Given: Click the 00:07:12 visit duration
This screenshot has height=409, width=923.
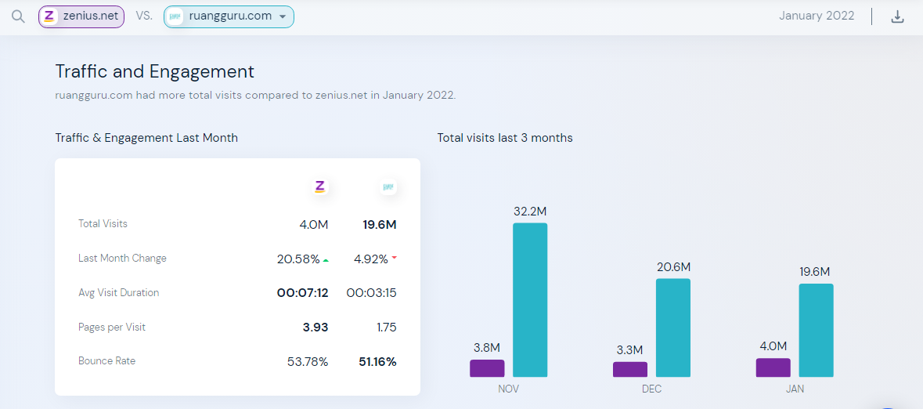Looking at the screenshot, I should (x=302, y=293).
